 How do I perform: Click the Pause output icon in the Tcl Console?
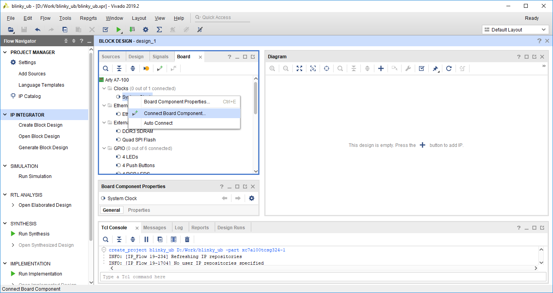coord(146,239)
